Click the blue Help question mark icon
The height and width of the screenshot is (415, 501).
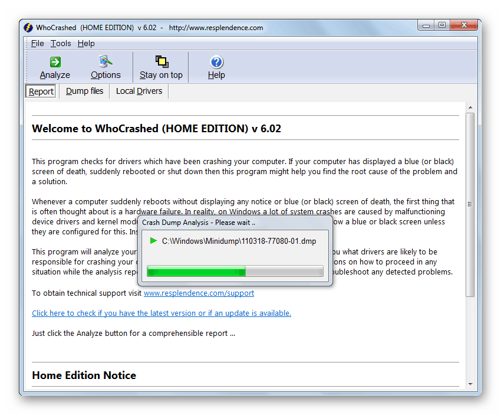[x=217, y=62]
